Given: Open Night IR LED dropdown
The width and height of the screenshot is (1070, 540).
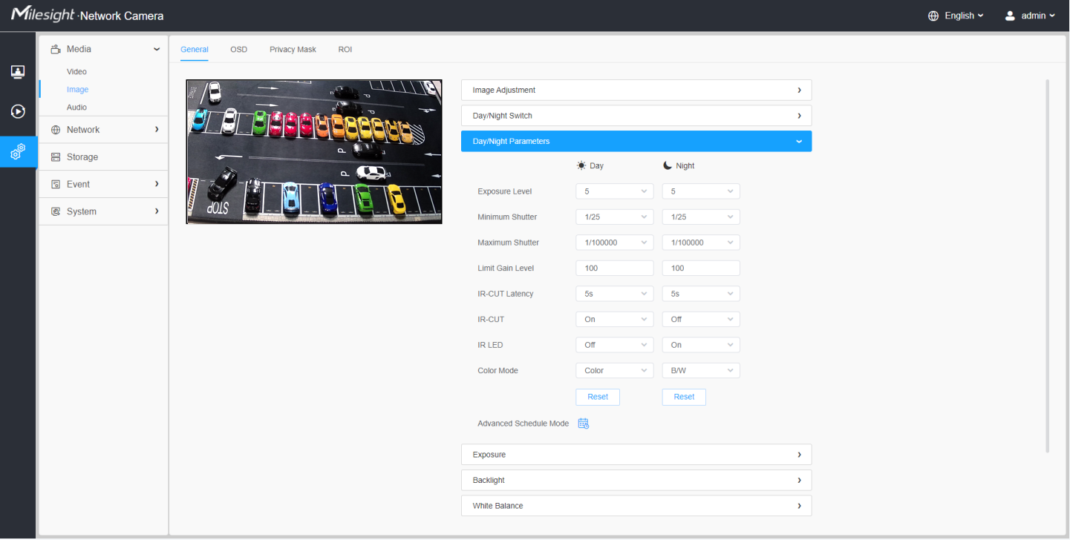Looking at the screenshot, I should pyautogui.click(x=700, y=345).
